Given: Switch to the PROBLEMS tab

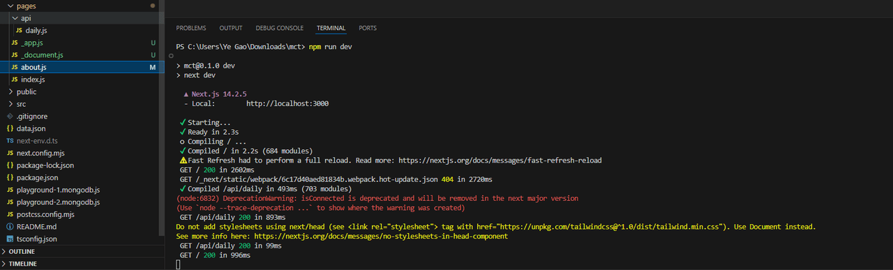Looking at the screenshot, I should coord(191,28).
